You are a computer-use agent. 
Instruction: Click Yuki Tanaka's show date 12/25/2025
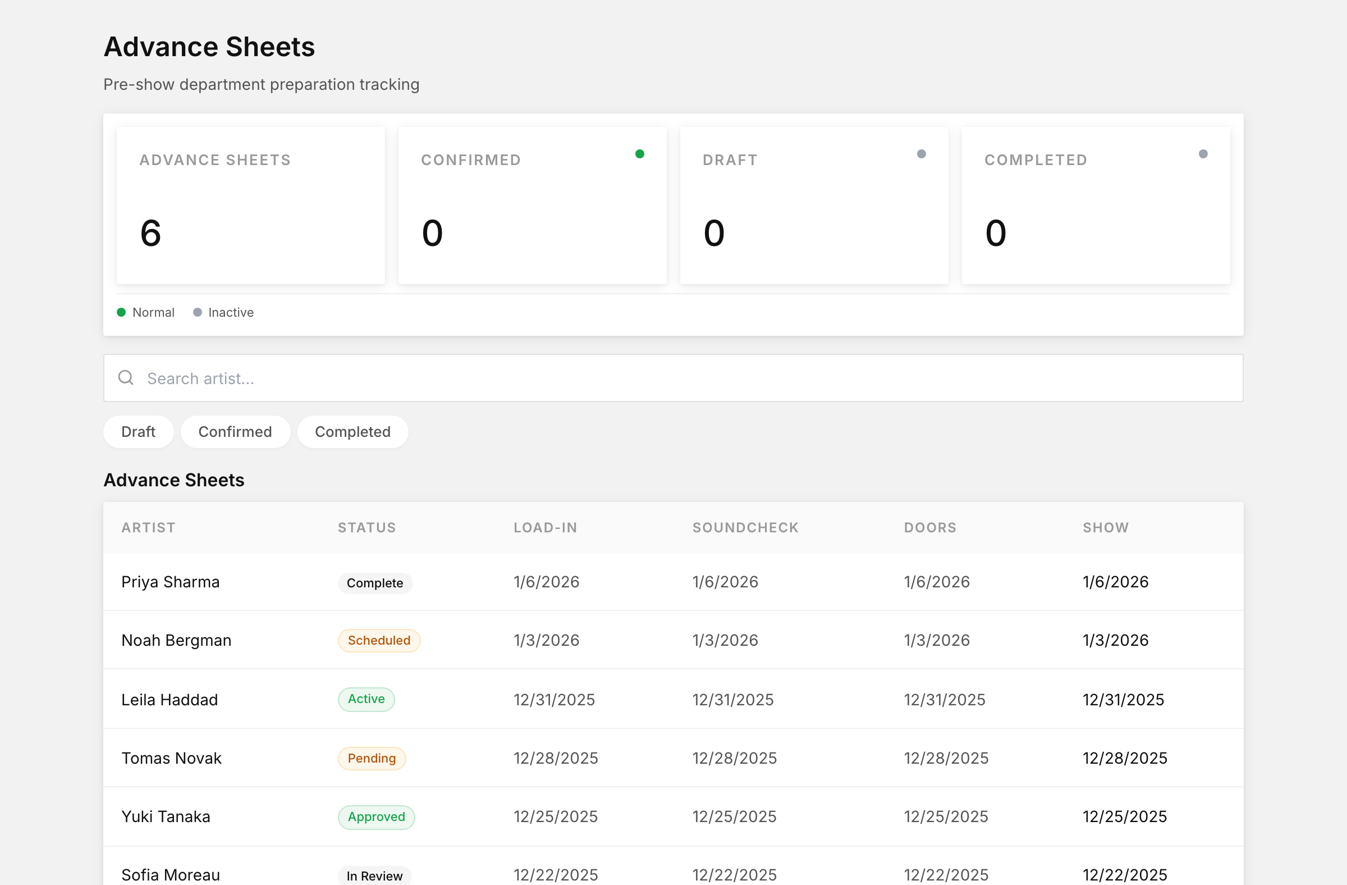click(x=1125, y=816)
